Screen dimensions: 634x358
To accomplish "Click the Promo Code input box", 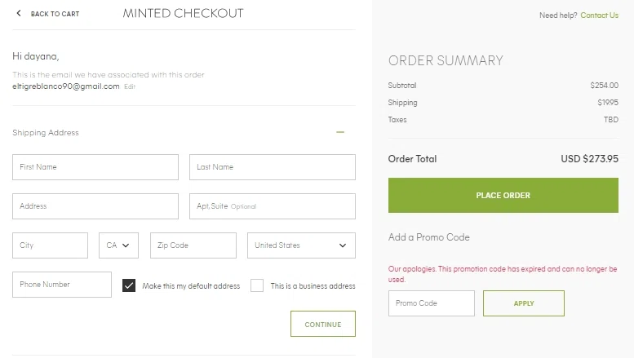I will click(432, 303).
